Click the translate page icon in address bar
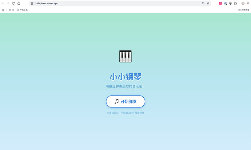 tap(203, 3)
